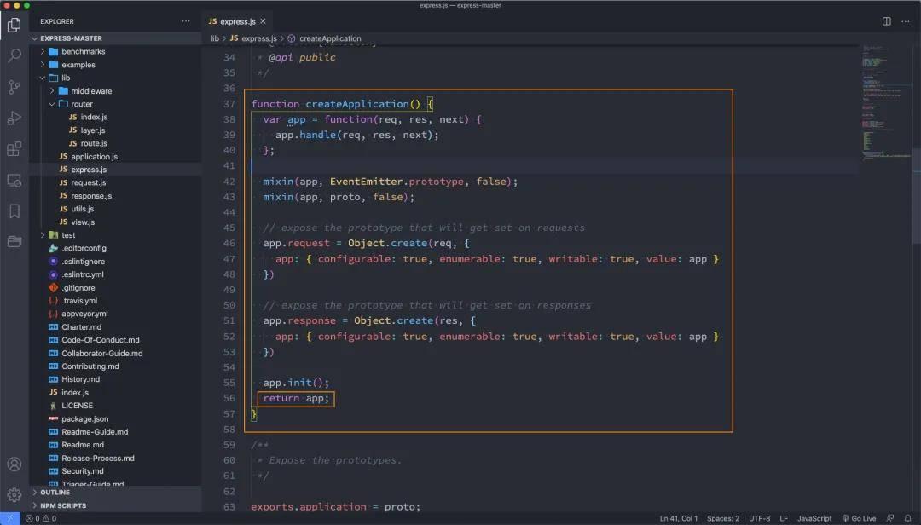This screenshot has height=525, width=921.
Task: Open the Search view in the activity bar
Action: coord(13,55)
